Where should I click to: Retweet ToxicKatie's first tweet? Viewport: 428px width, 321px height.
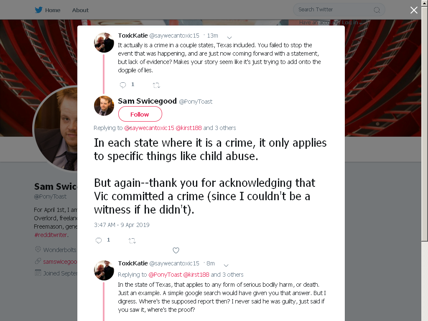click(x=156, y=85)
